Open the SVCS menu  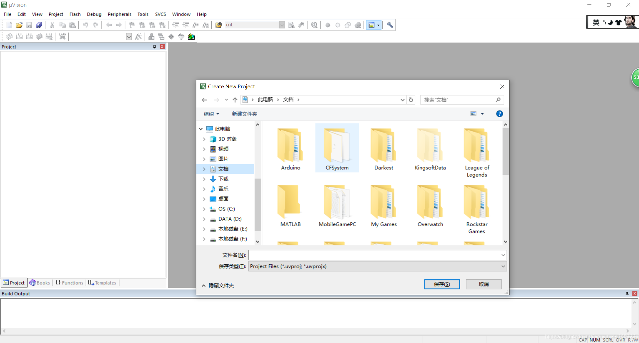tap(160, 14)
